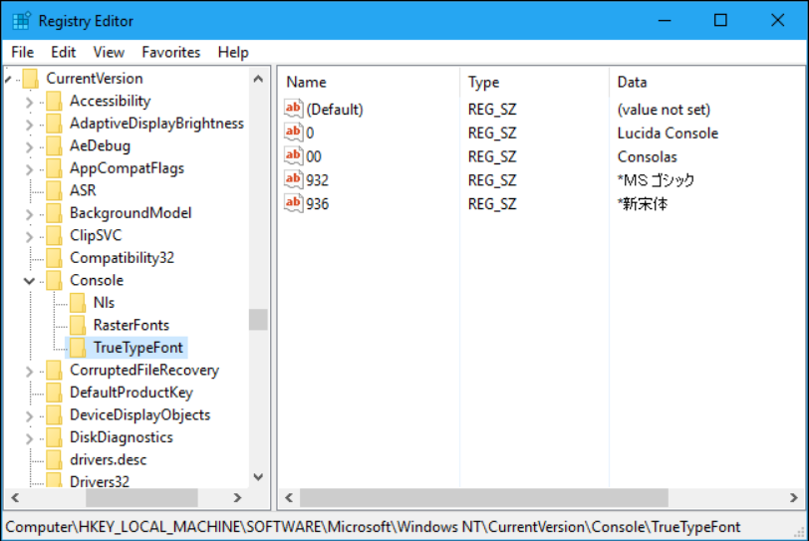
Task: Expand the CorruptedFileRecovery key
Action: (30, 372)
